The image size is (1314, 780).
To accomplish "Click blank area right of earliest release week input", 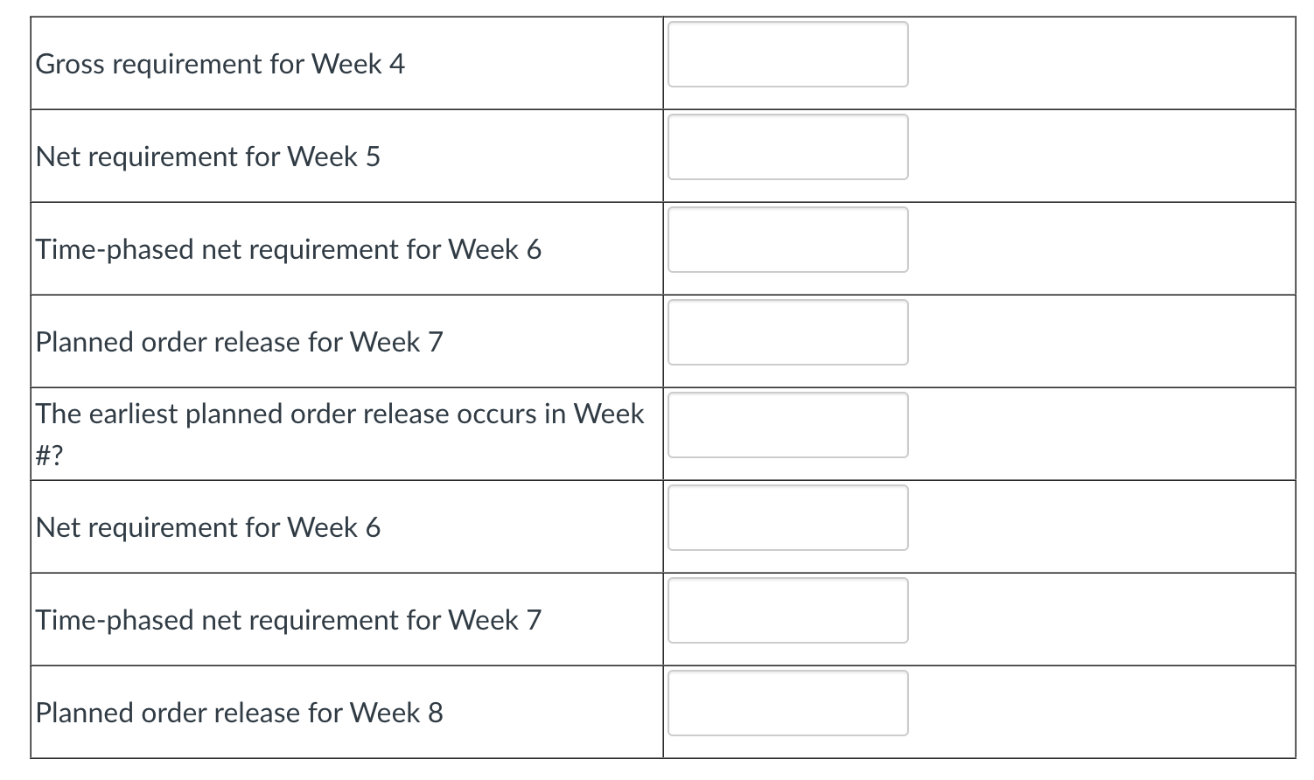I will (1101, 434).
